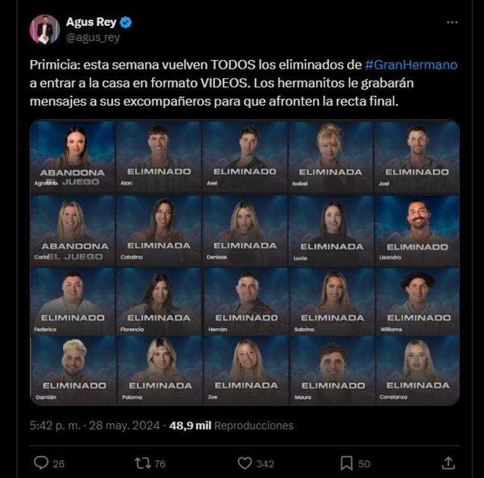Open Damián's eliminated photo tile
484x478 pixels.
click(73, 371)
